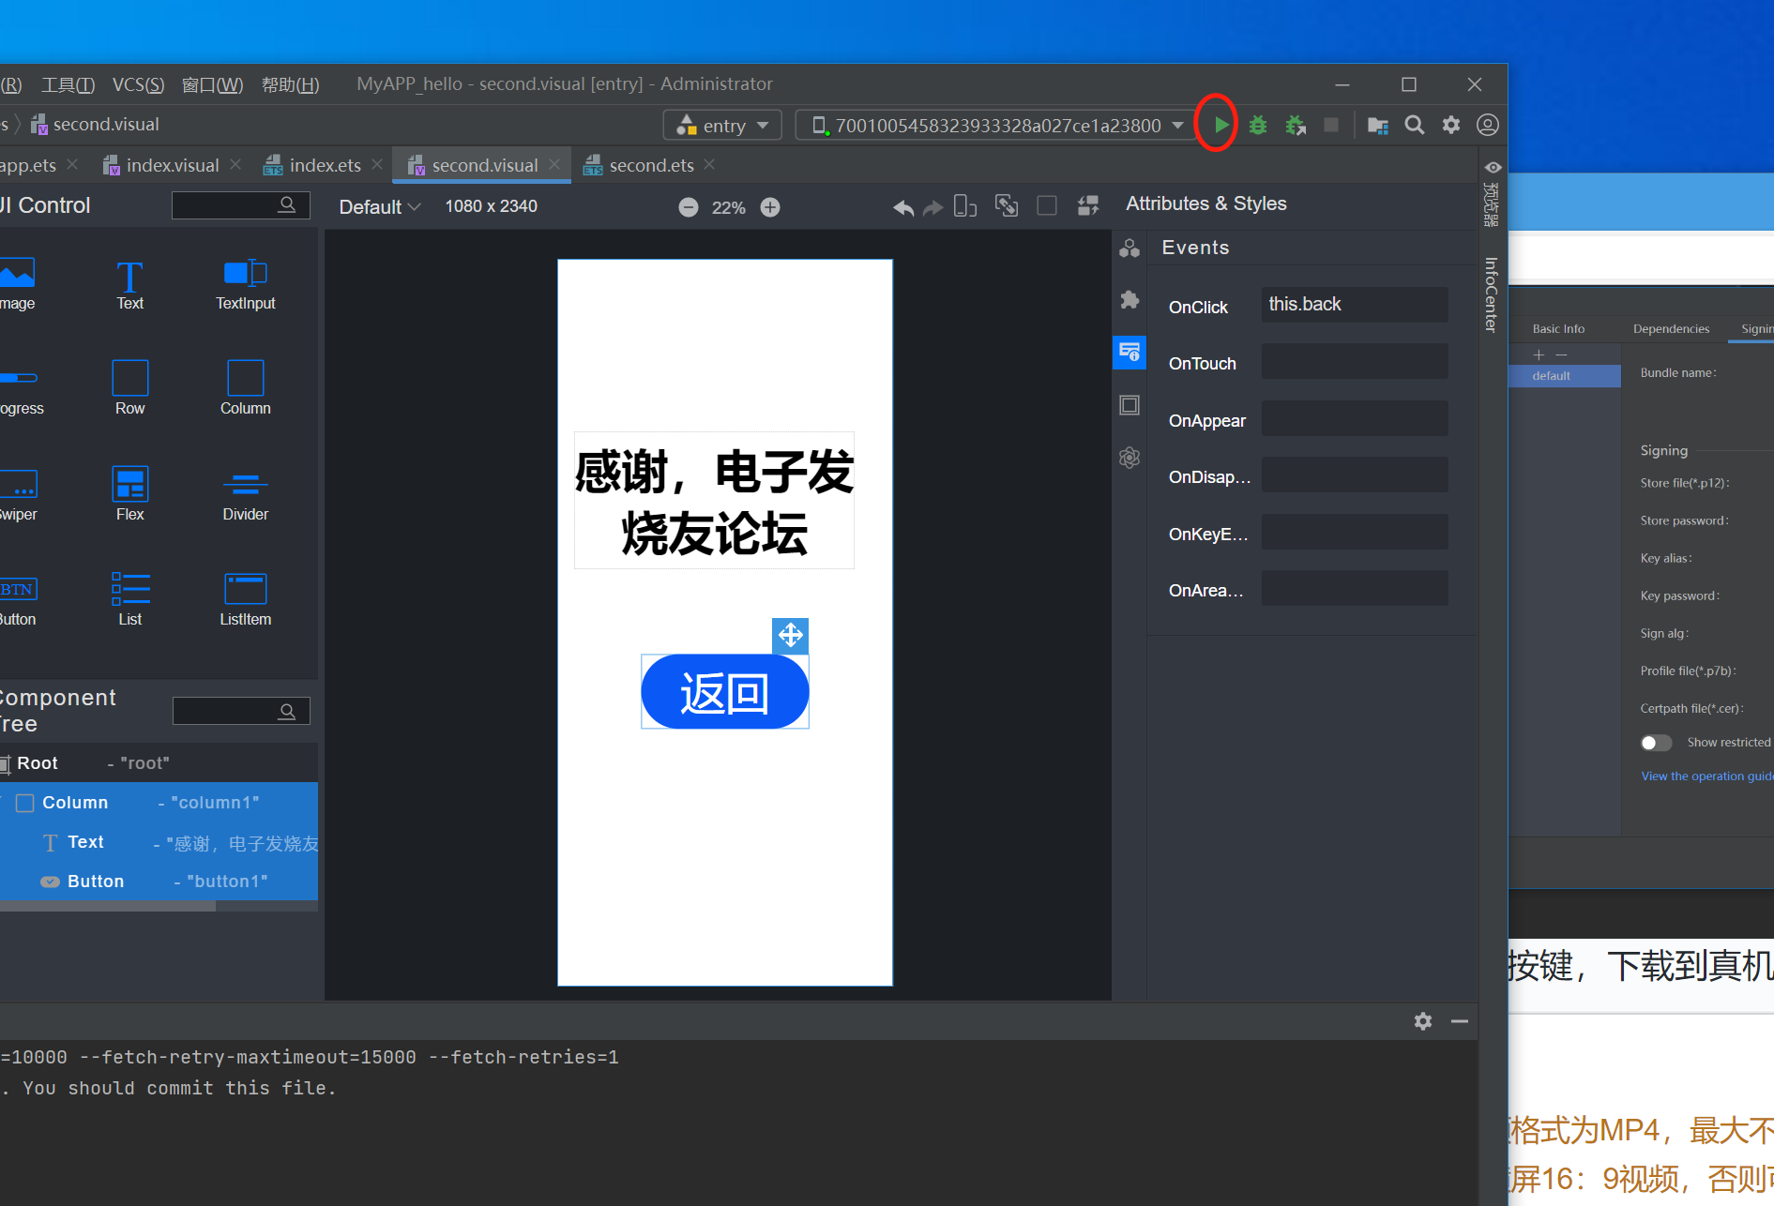Pick the List component

click(x=129, y=599)
